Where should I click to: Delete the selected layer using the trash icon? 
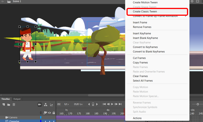[14, 105]
